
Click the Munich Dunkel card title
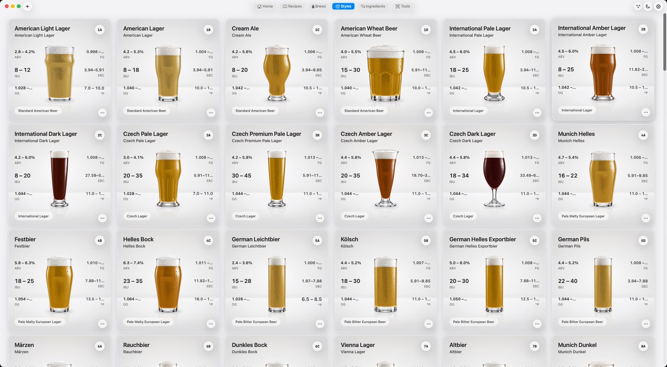(x=577, y=345)
